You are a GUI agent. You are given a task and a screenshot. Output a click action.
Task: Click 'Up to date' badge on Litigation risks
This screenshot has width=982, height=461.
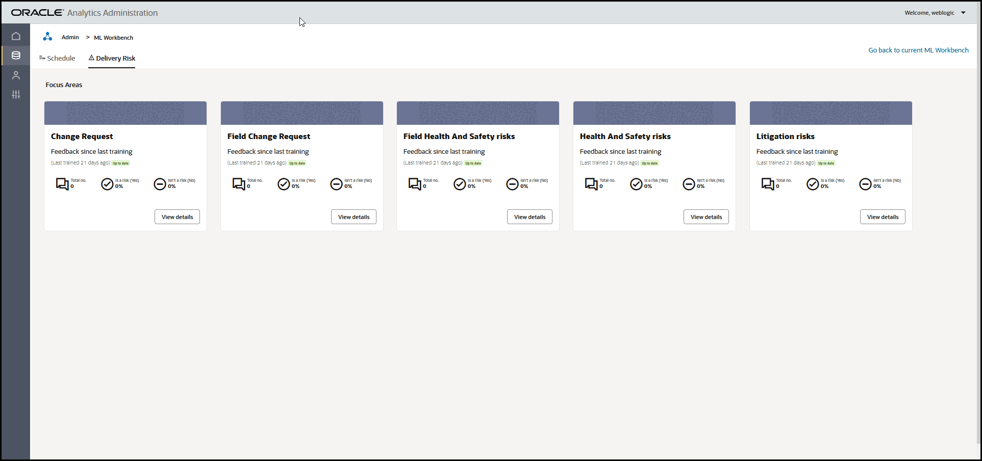pyautogui.click(x=826, y=164)
